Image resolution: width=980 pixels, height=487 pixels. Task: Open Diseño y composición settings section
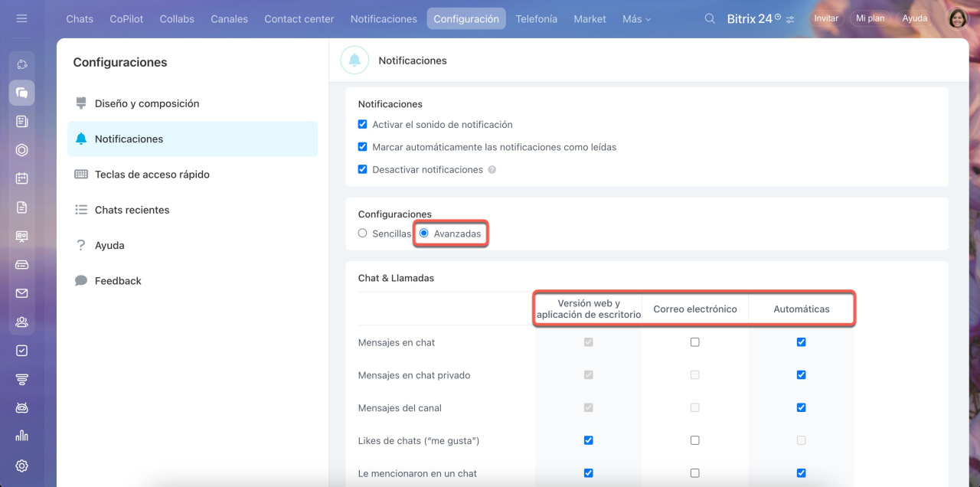192,103
